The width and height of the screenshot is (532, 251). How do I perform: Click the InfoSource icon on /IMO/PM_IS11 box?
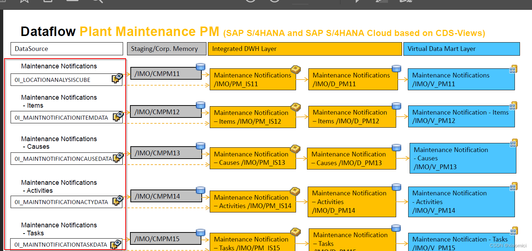point(296,69)
